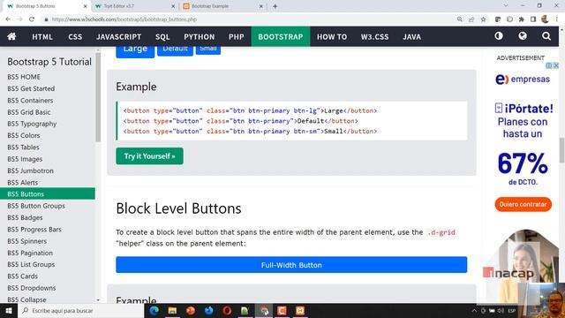Click the page vertical scrollbar thumb
565x318 pixels.
(x=562, y=150)
